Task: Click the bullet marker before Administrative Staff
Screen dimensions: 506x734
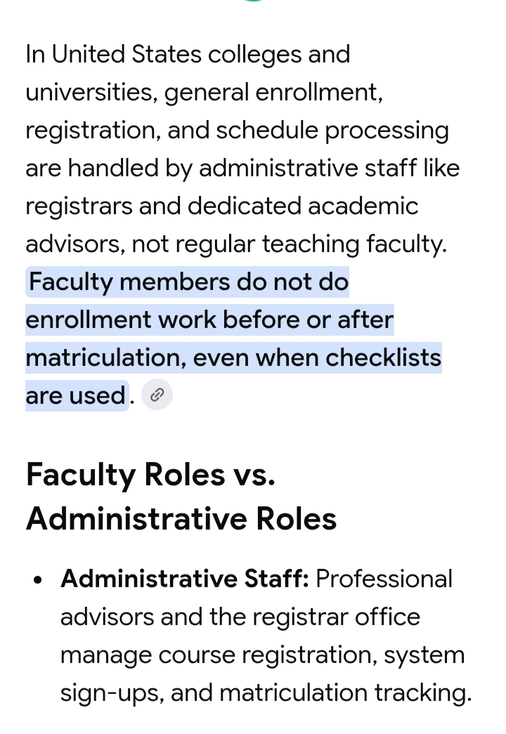Action: pyautogui.click(x=38, y=580)
